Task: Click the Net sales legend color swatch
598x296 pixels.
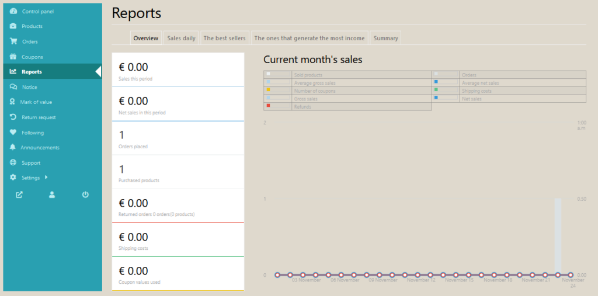Action: (x=436, y=97)
